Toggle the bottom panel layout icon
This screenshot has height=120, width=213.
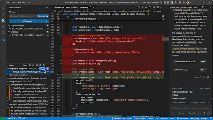pyautogui.click(x=168, y=2)
